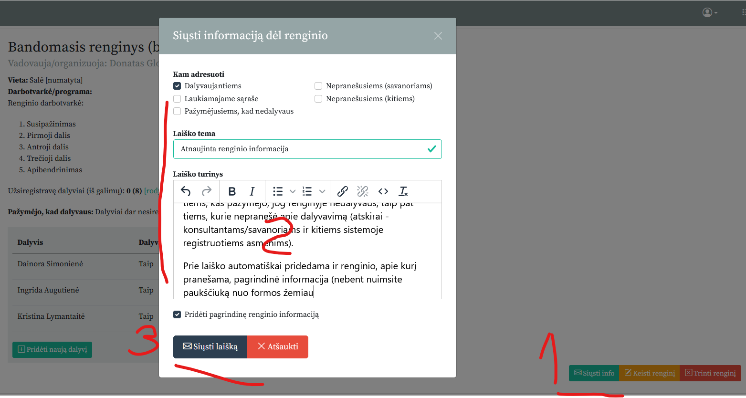Open the user account menu icon

710,12
